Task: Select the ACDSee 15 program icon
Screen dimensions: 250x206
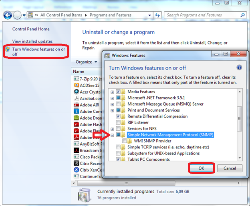Action: 77,85
